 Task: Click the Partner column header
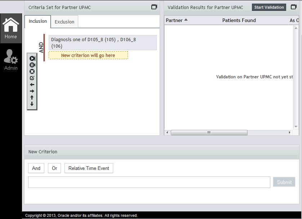(x=174, y=21)
